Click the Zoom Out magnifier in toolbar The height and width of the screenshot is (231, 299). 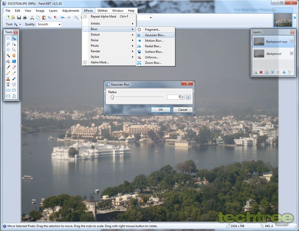76,18
